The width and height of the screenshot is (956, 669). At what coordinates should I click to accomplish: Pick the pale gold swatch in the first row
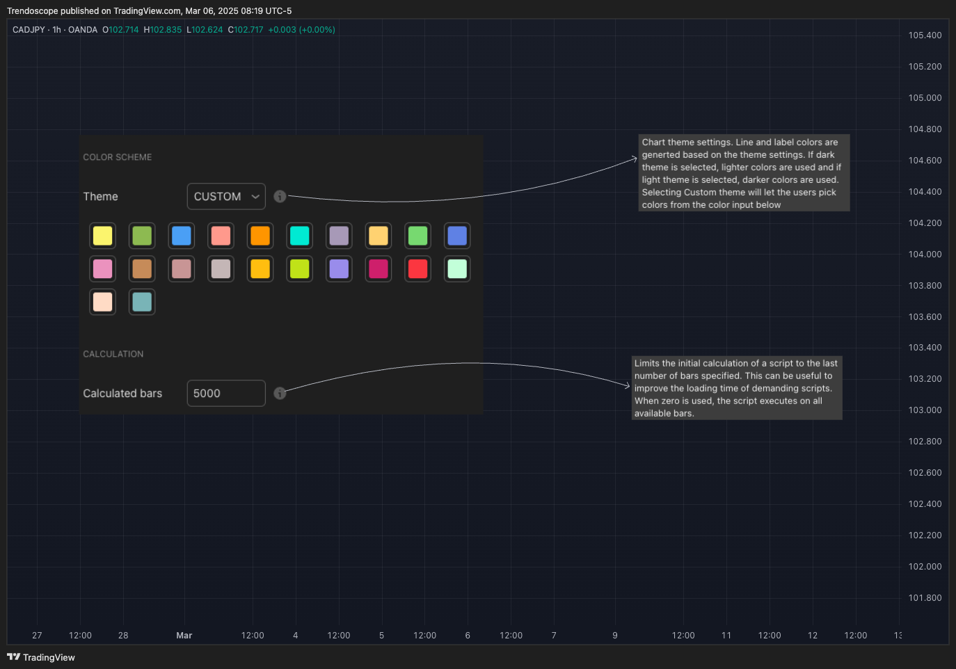pos(379,236)
